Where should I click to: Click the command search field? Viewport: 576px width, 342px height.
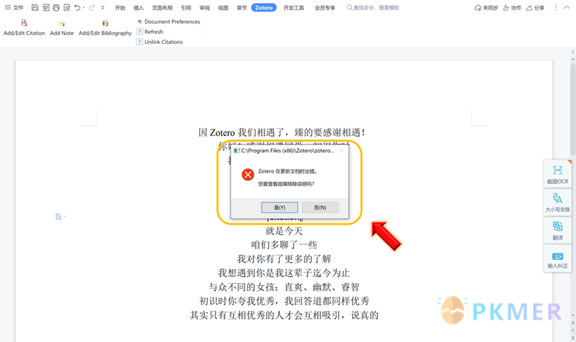373,7
